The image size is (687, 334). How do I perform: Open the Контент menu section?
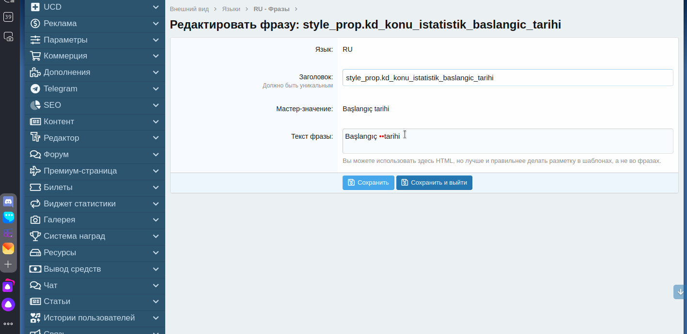tap(59, 122)
